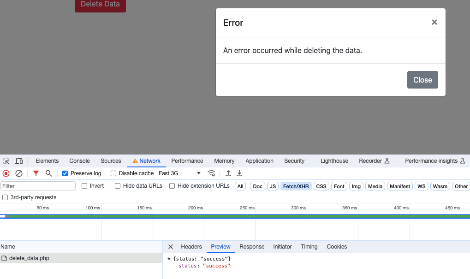This screenshot has height=279, width=470.
Task: Select the delete_data.php request row
Action: pos(81,258)
